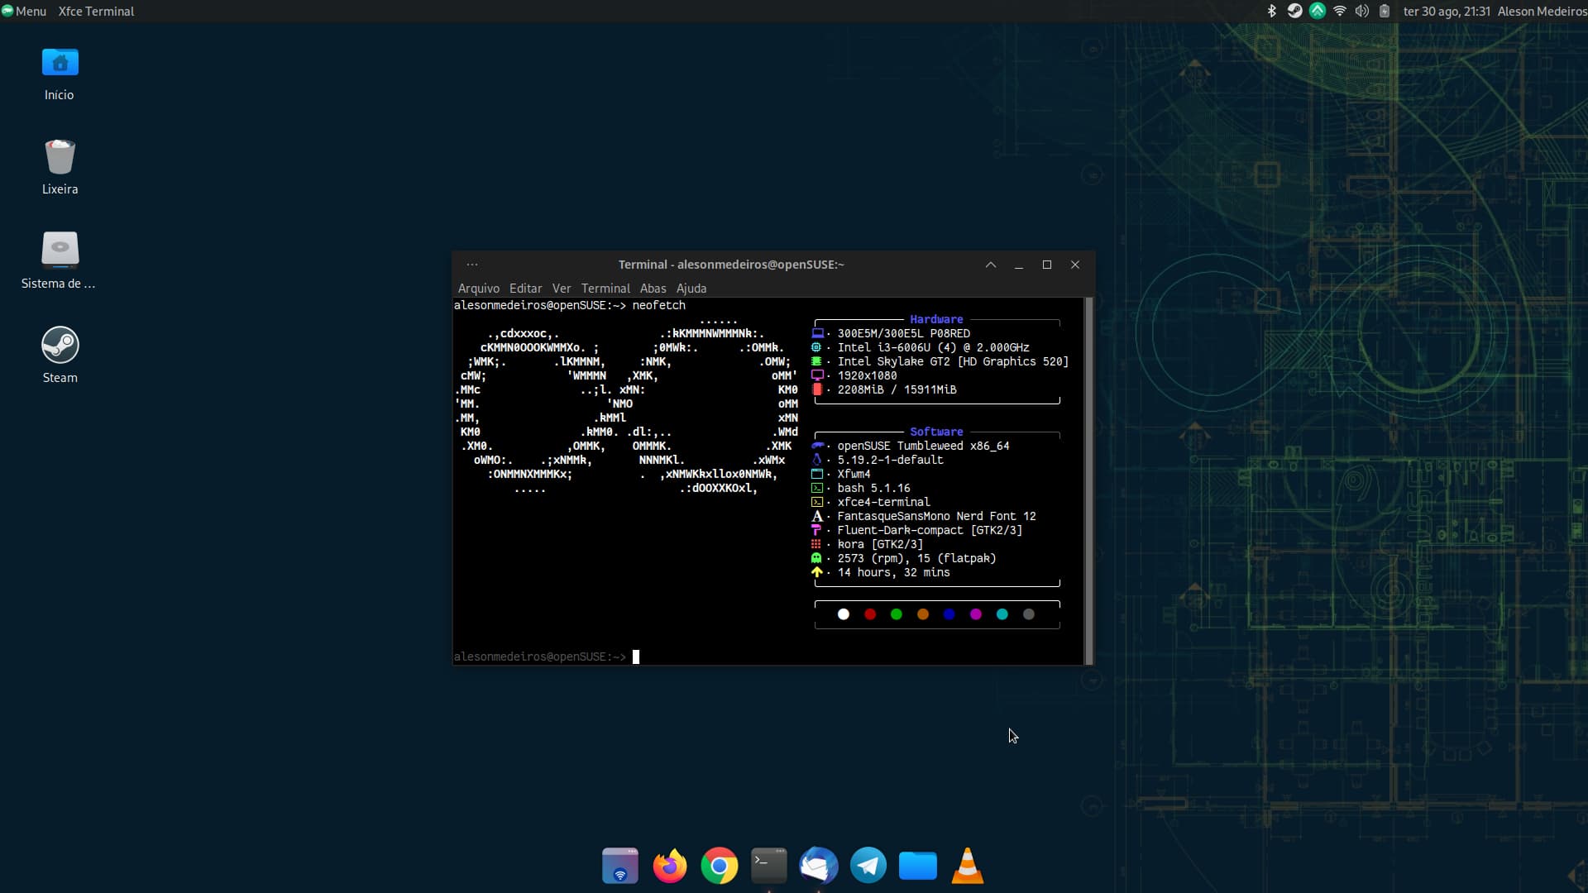Click the cyan color dot in neofetch output
The width and height of the screenshot is (1588, 893).
1002,614
